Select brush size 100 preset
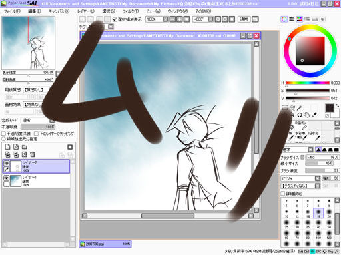This screenshot has height=255, width=341. pyautogui.click(x=318, y=234)
